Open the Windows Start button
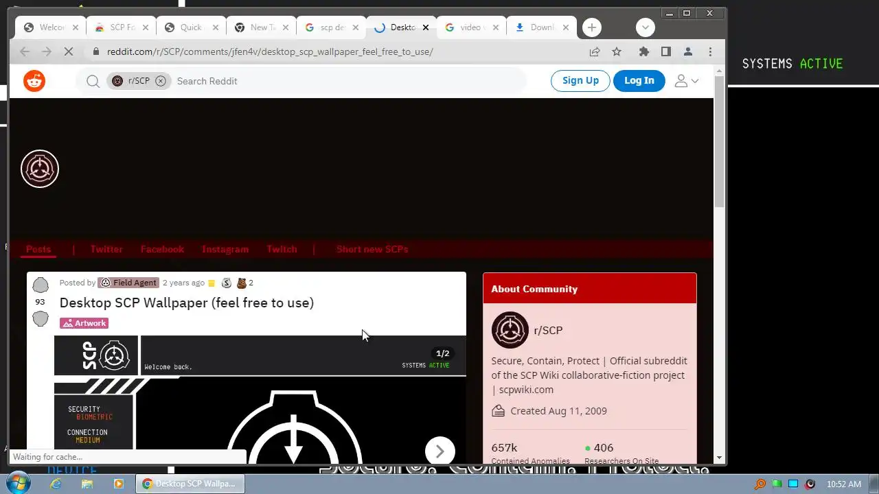 17,483
